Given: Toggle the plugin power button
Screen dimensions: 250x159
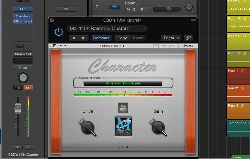Looking at the screenshot, I should 59,32.
